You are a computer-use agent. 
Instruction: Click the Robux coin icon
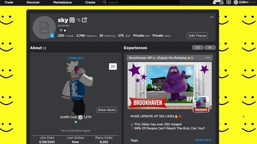click(236, 2)
